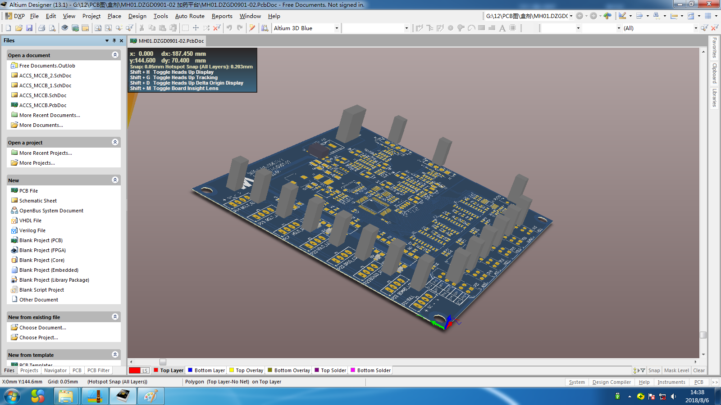This screenshot has width=721, height=405.
Task: Select the Bottom Layer tab
Action: (206, 370)
